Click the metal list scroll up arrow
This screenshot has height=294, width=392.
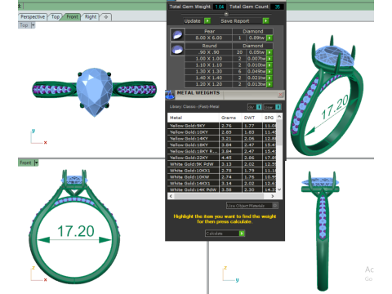click(x=279, y=117)
